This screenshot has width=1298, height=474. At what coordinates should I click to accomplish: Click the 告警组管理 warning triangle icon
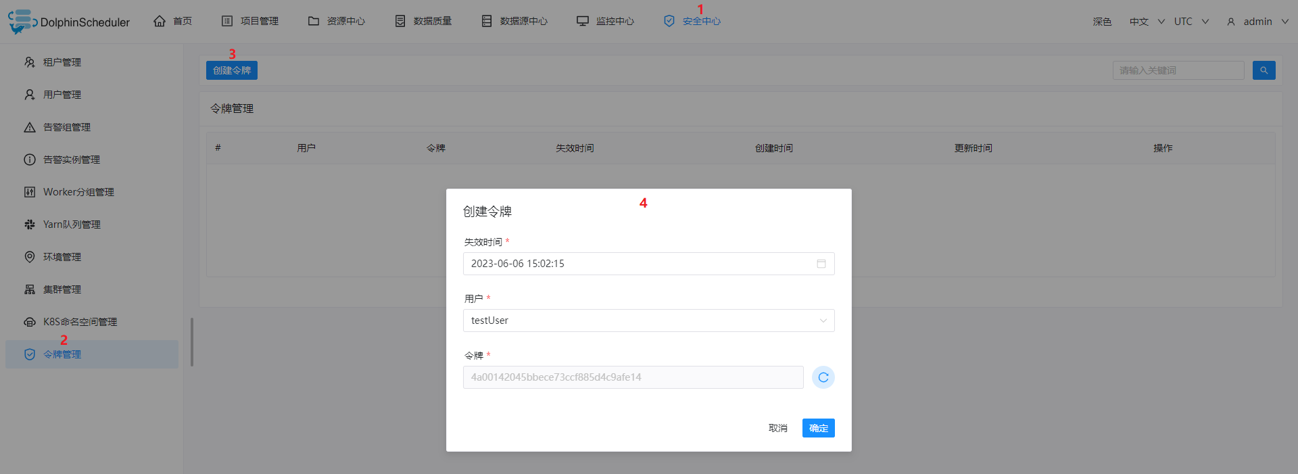pos(30,127)
